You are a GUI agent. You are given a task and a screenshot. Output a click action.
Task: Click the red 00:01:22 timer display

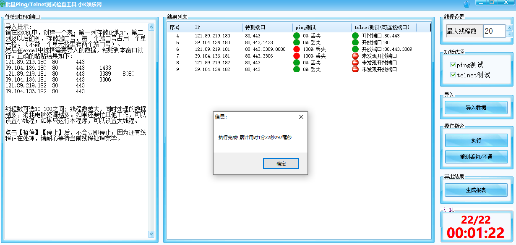click(x=475, y=233)
